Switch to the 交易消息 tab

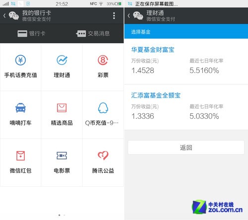coord(93,34)
